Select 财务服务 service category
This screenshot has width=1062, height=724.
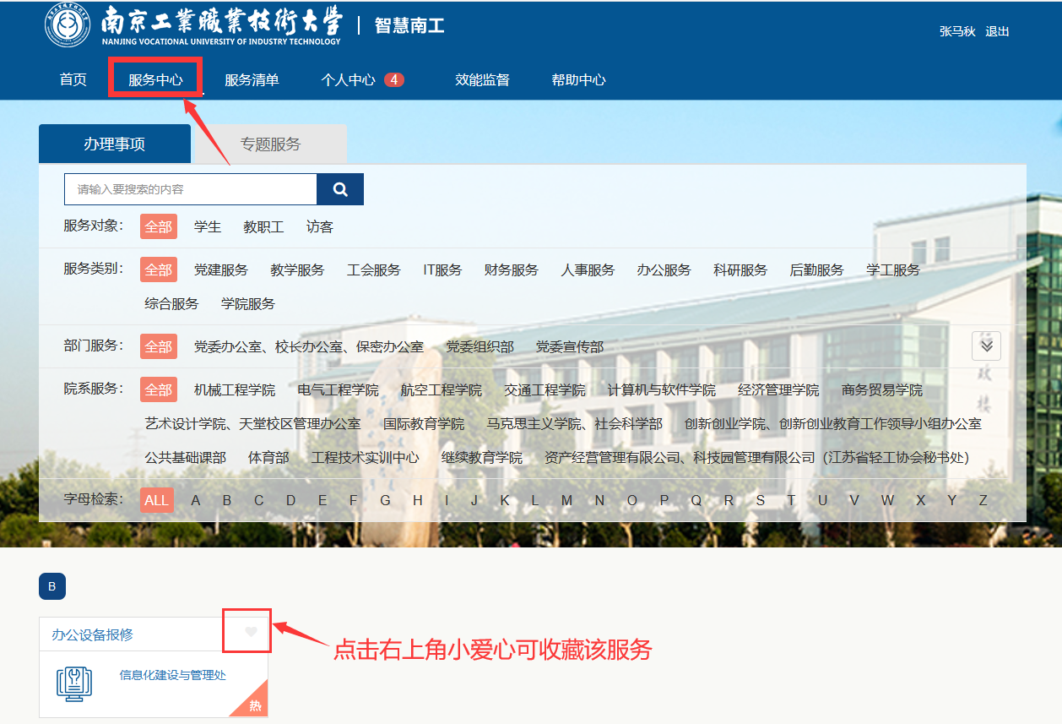pyautogui.click(x=511, y=269)
